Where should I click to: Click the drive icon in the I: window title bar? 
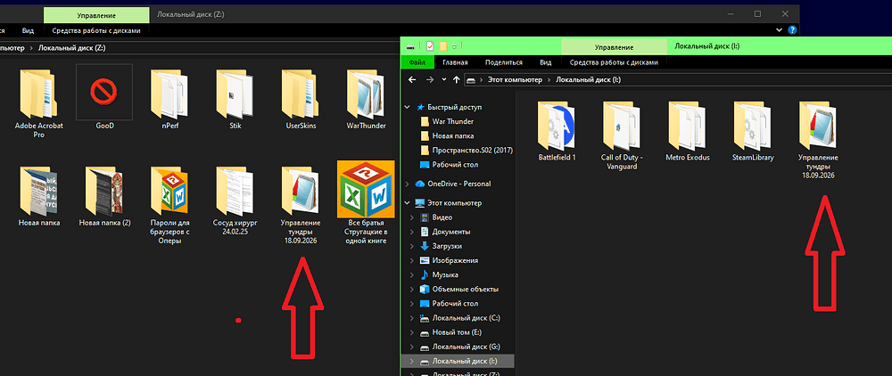[x=409, y=46]
